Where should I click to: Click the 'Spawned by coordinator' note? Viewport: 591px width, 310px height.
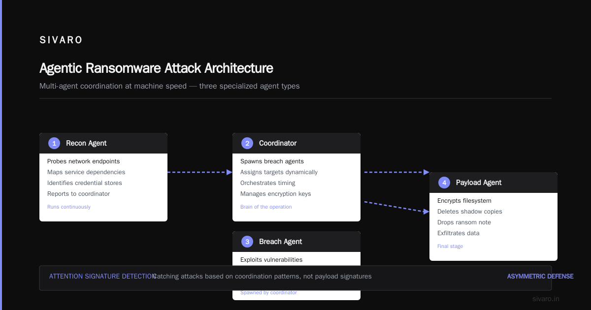coord(269,293)
